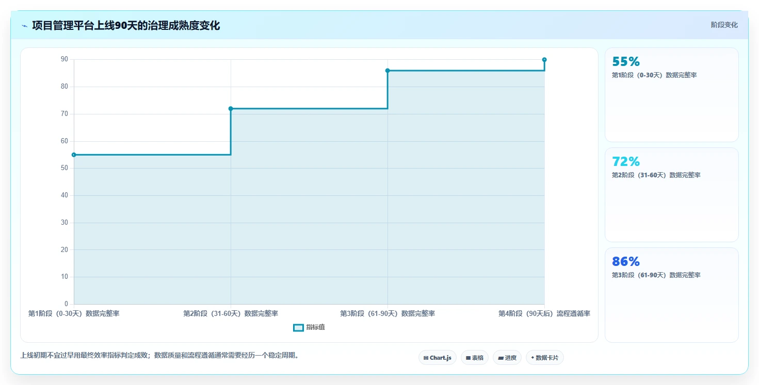
Task: Toggle the 指标值 legend item
Action: click(x=309, y=327)
